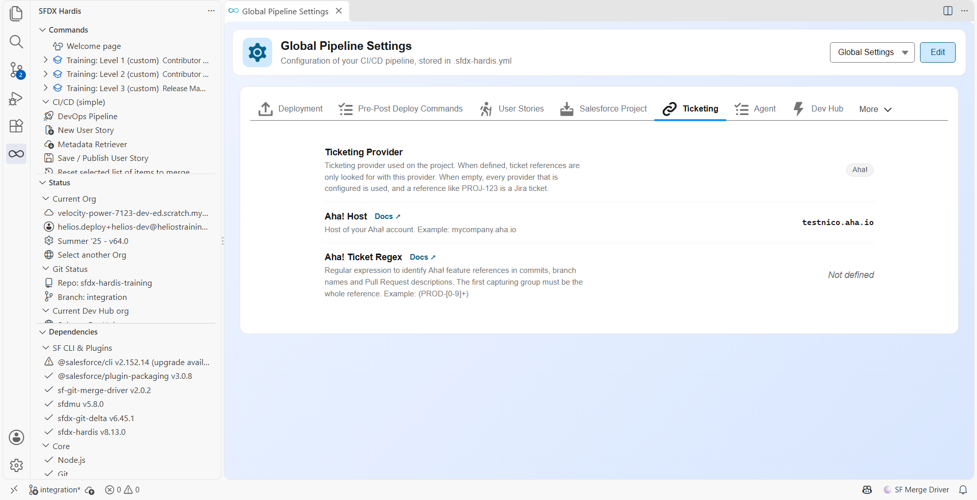The height and width of the screenshot is (500, 977).
Task: Close the Global Pipeline Settings tab
Action: (x=339, y=11)
